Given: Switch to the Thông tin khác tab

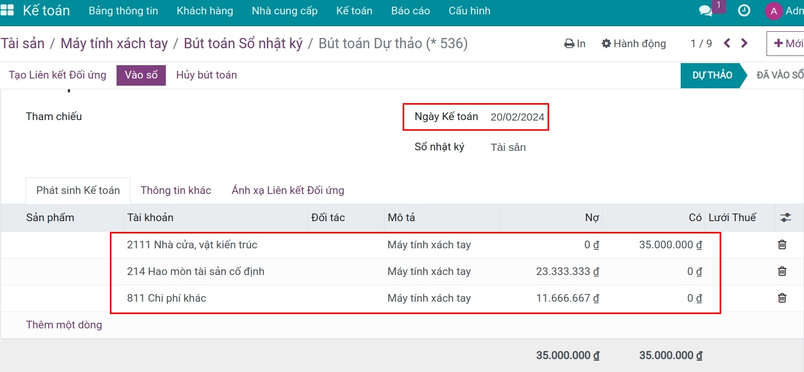Looking at the screenshot, I should [x=176, y=190].
